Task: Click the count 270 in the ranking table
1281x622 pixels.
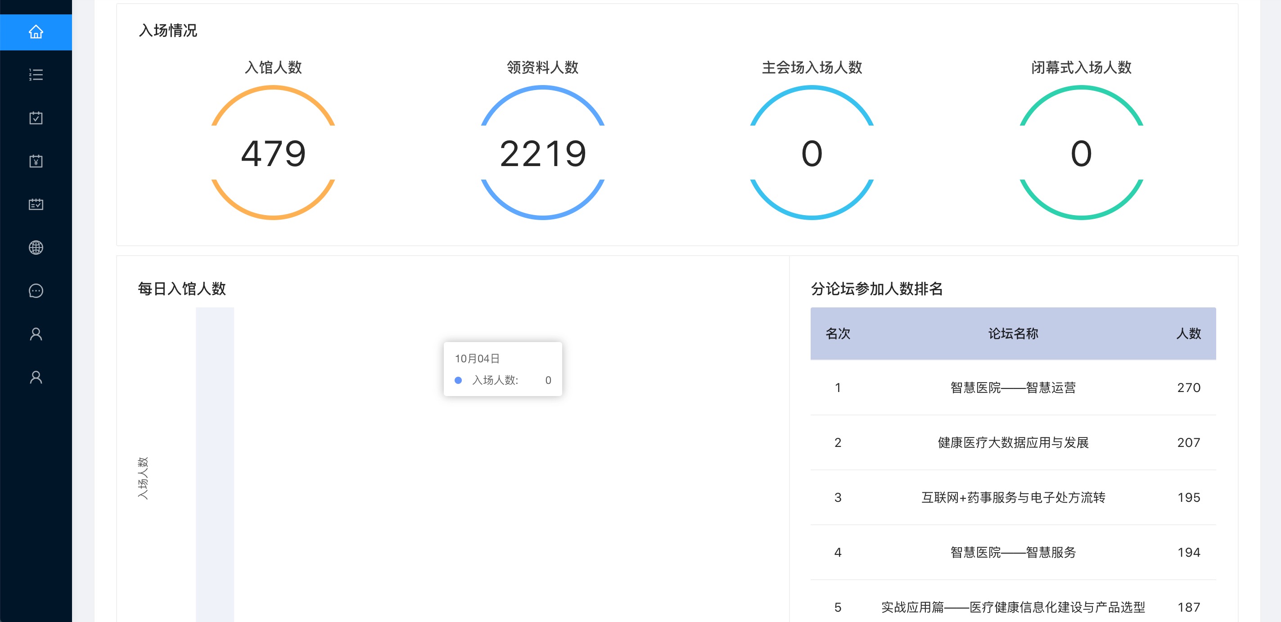Action: [x=1189, y=388]
